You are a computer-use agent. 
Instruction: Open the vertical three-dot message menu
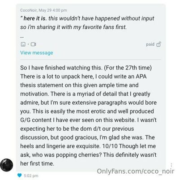point(171,165)
